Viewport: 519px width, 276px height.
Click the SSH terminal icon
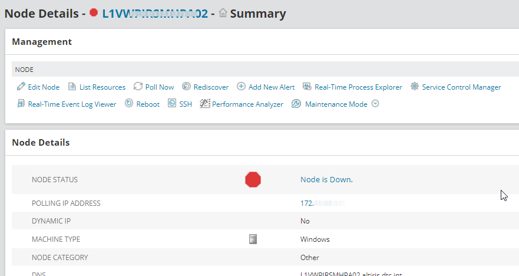[172, 103]
